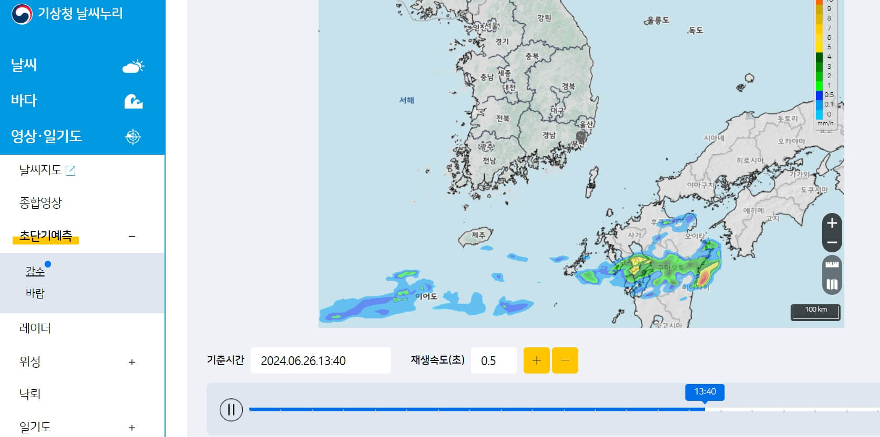The image size is (880, 437).
Task: Zoom out on the map
Action: (x=832, y=242)
